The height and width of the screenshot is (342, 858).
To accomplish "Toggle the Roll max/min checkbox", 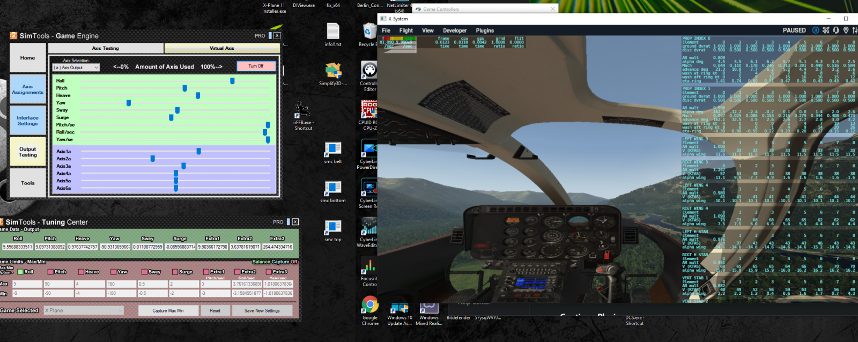I will coord(20,272).
